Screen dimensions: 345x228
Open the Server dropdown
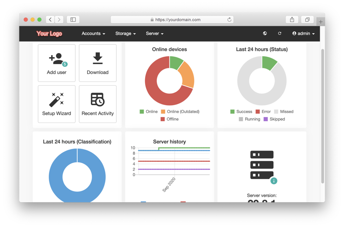click(x=154, y=34)
